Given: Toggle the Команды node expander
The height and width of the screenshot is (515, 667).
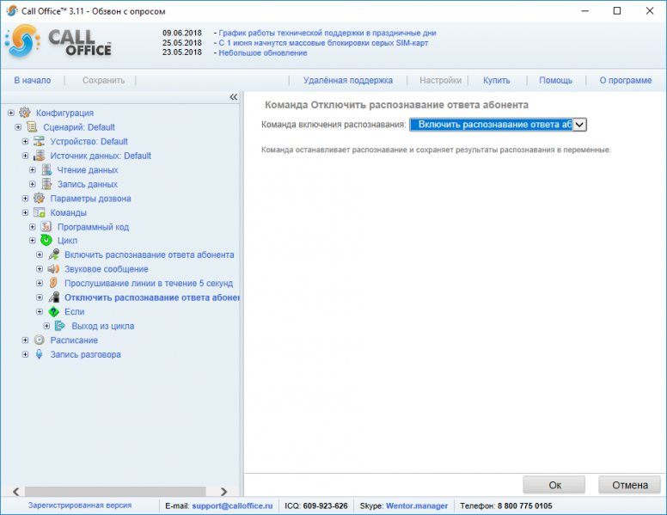Looking at the screenshot, I should pyautogui.click(x=25, y=212).
